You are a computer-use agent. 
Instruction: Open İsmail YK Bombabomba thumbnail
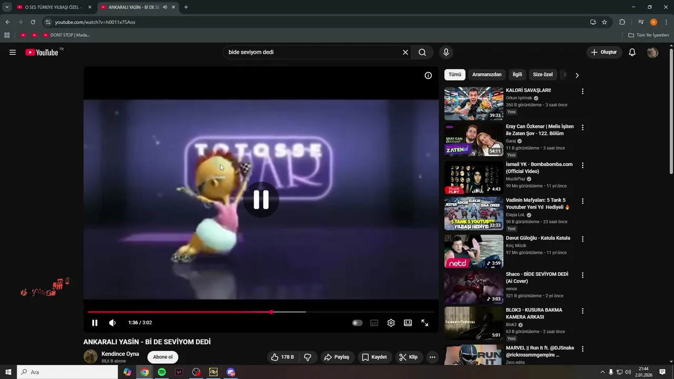[x=474, y=177]
